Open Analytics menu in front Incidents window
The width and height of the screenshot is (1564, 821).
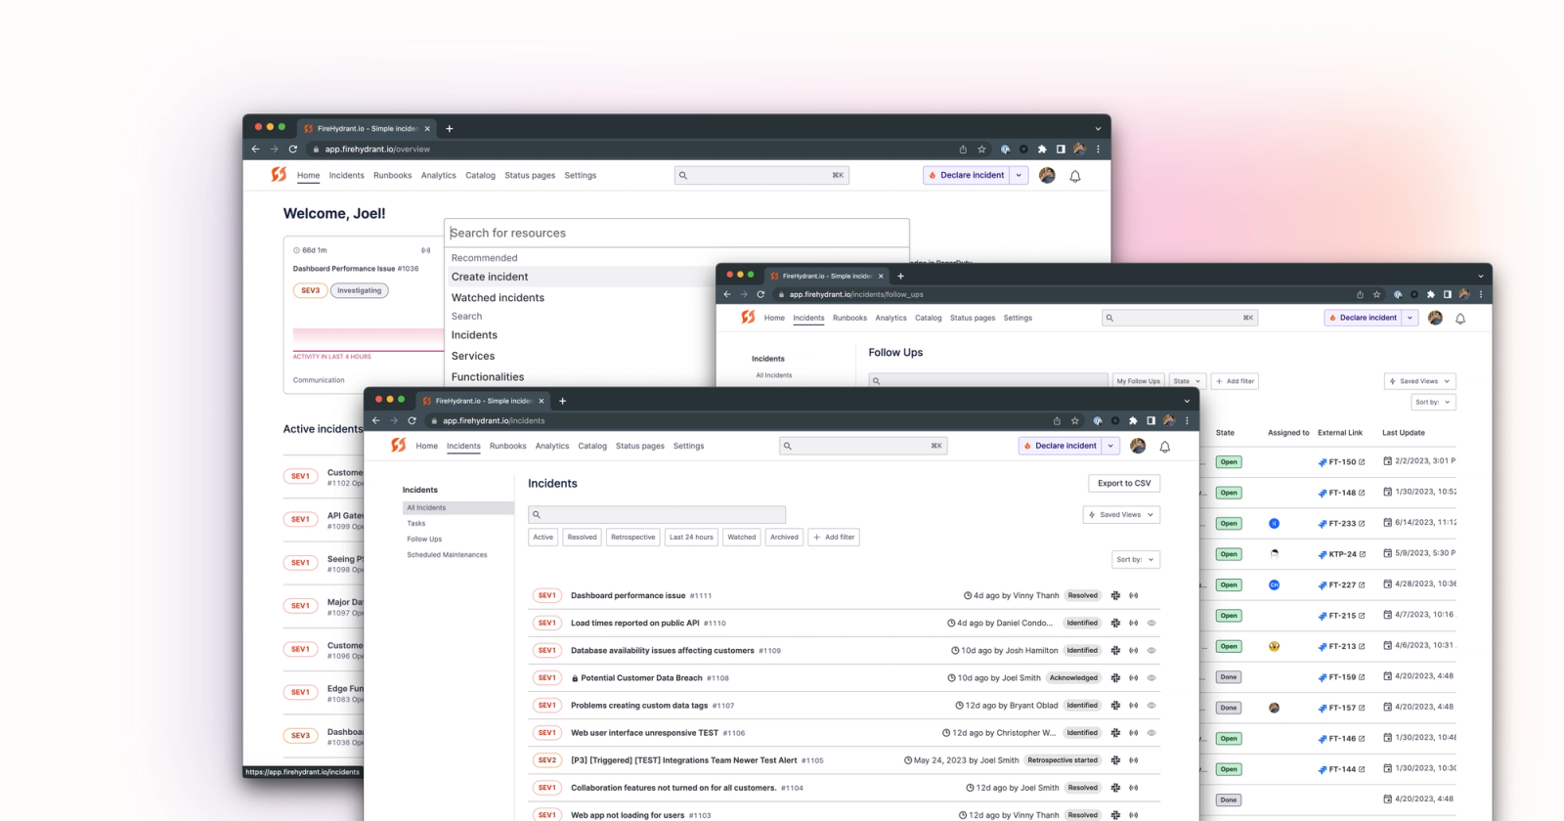coord(552,446)
